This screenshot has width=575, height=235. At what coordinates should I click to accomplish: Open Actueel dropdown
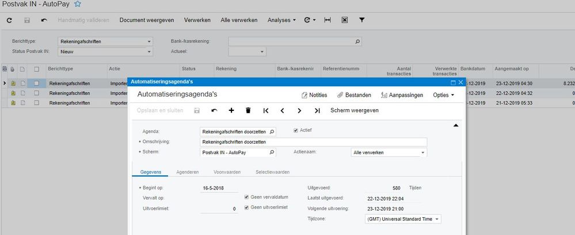coord(262,52)
